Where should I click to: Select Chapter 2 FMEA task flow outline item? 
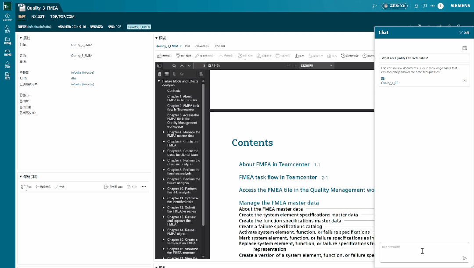pyautogui.click(x=183, y=107)
